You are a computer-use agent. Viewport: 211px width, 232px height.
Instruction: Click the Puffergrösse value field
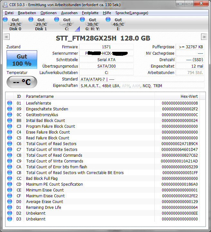(190, 47)
